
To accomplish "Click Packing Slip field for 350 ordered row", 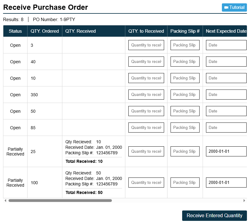I will [x=185, y=94].
